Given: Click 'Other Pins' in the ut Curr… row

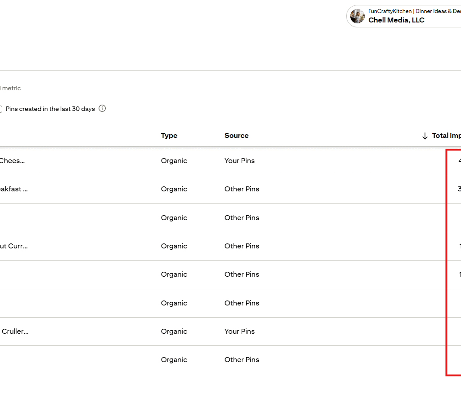Looking at the screenshot, I should 242,246.
